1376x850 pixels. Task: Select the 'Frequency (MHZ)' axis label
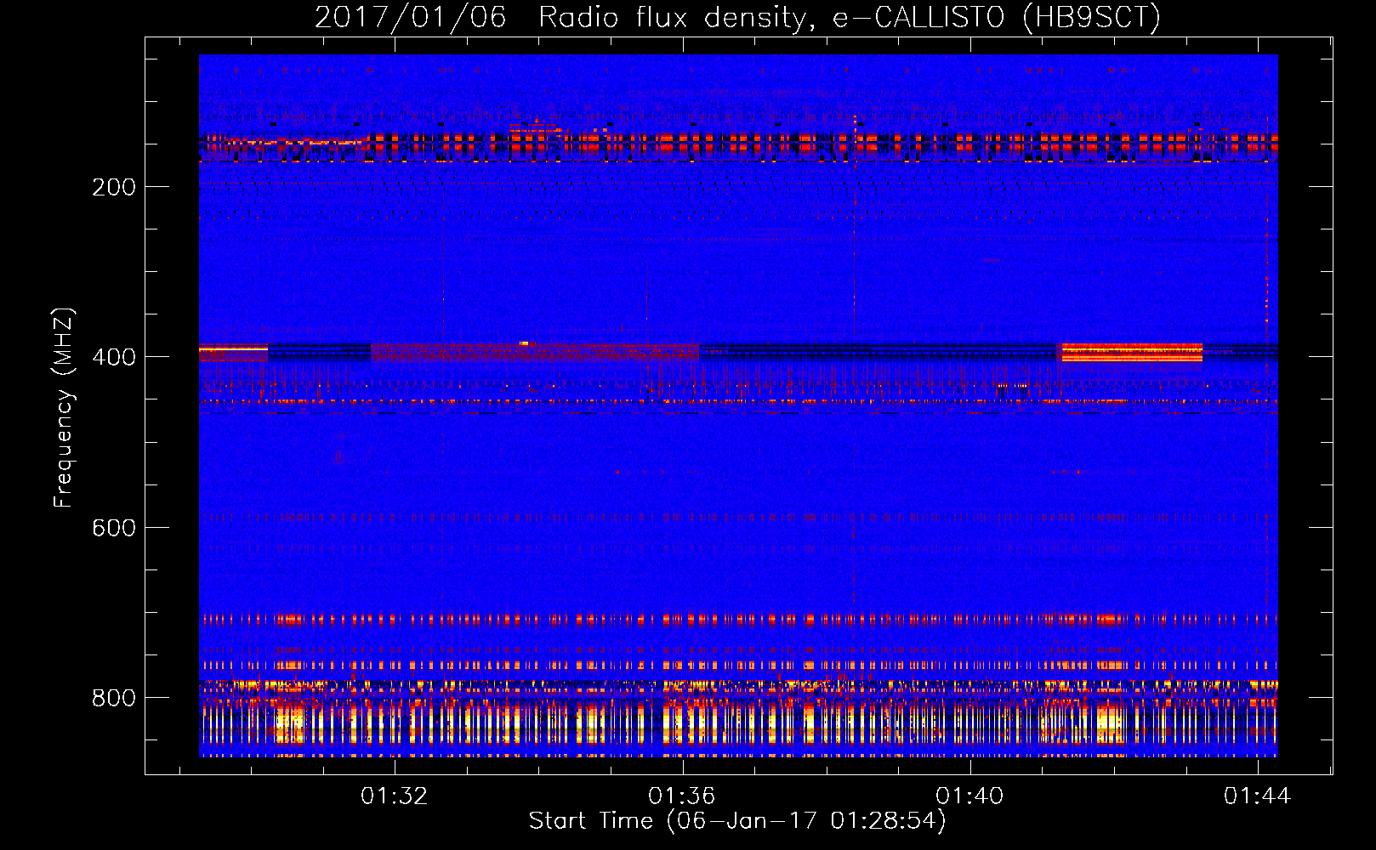[x=63, y=407]
